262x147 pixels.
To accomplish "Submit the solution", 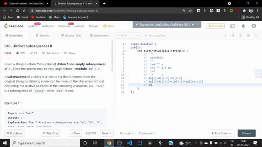I will coord(246,134).
